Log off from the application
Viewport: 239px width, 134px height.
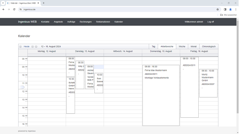tap(211, 22)
